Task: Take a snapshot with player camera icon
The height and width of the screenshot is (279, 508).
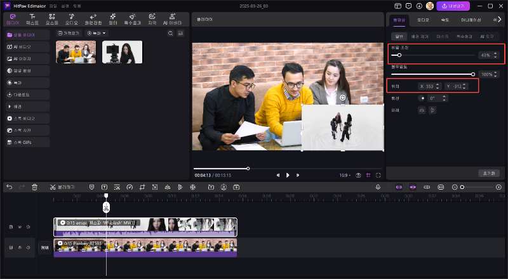Action: (358, 175)
